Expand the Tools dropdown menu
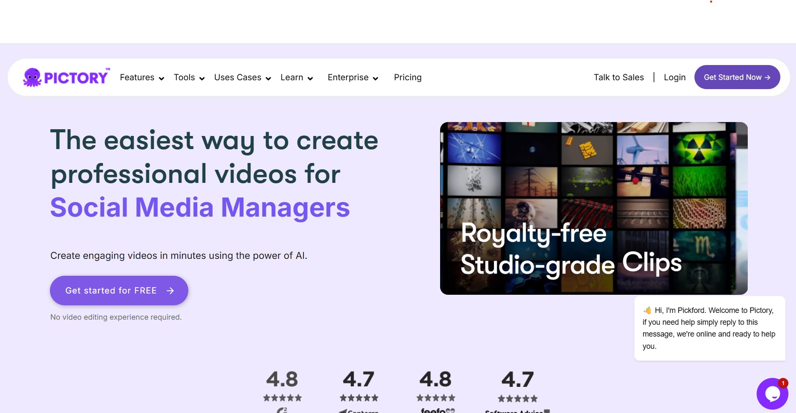 tap(189, 78)
